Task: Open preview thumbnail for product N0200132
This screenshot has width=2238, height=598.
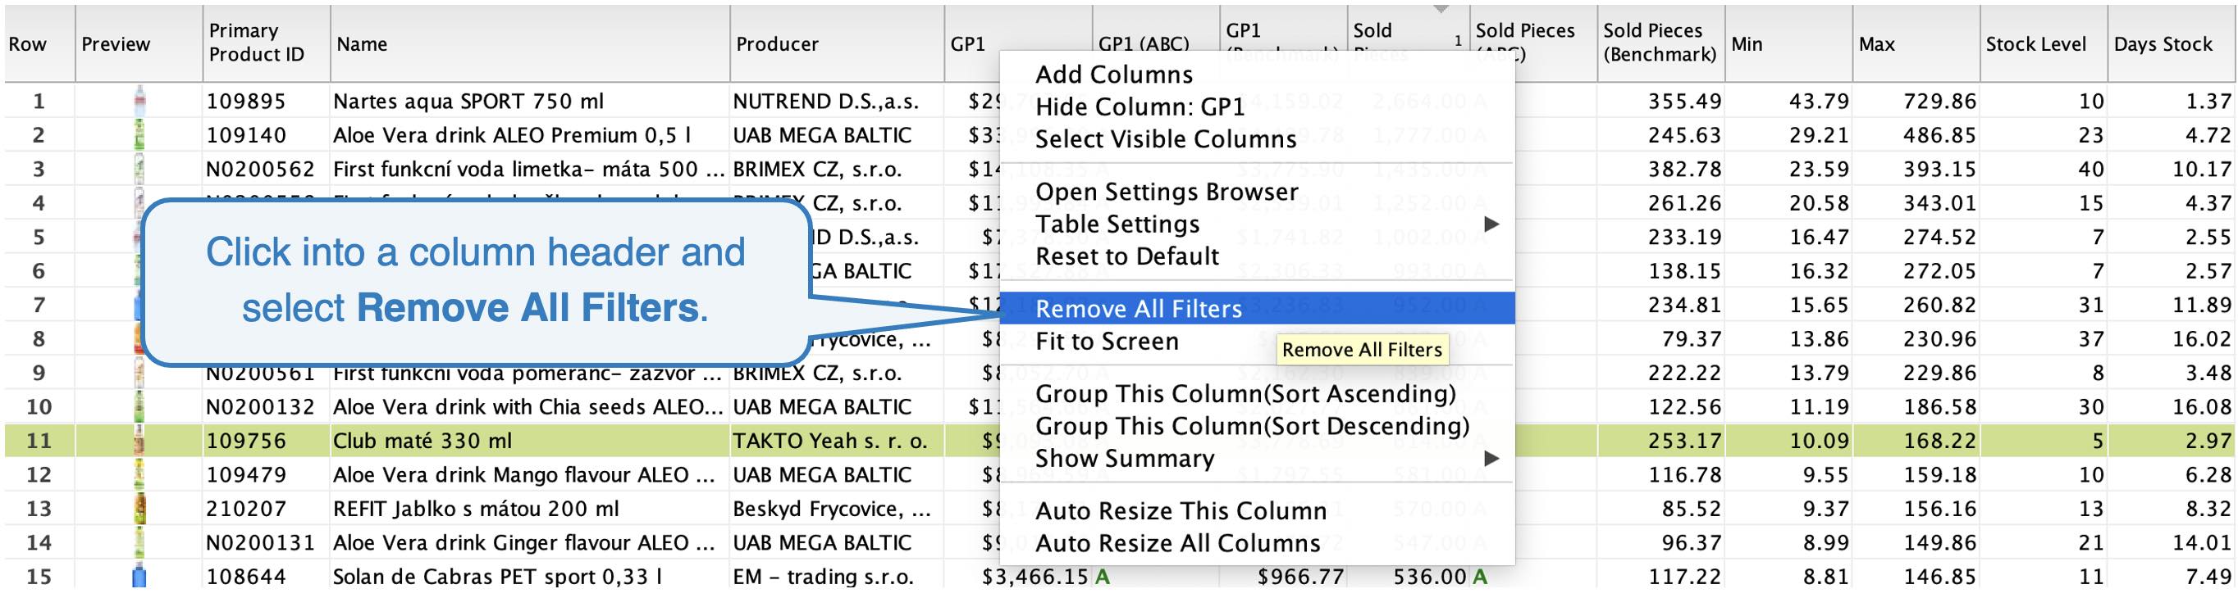Action: [139, 406]
